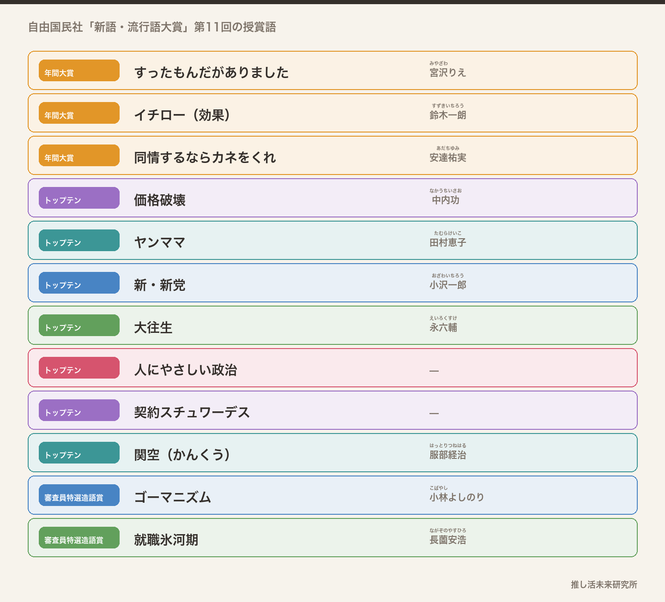Select the phrase イチロー（効果）
The width and height of the screenshot is (665, 602).
point(182,115)
